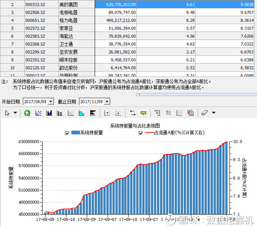Select the arrow pointer tool

coord(7,113)
